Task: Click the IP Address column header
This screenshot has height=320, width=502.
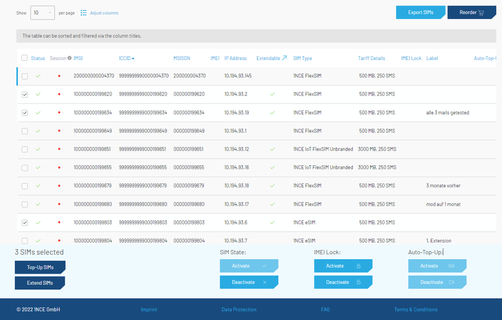Action: (x=235, y=58)
